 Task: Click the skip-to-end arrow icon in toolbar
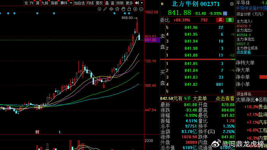pyautogui.click(x=137, y=3)
